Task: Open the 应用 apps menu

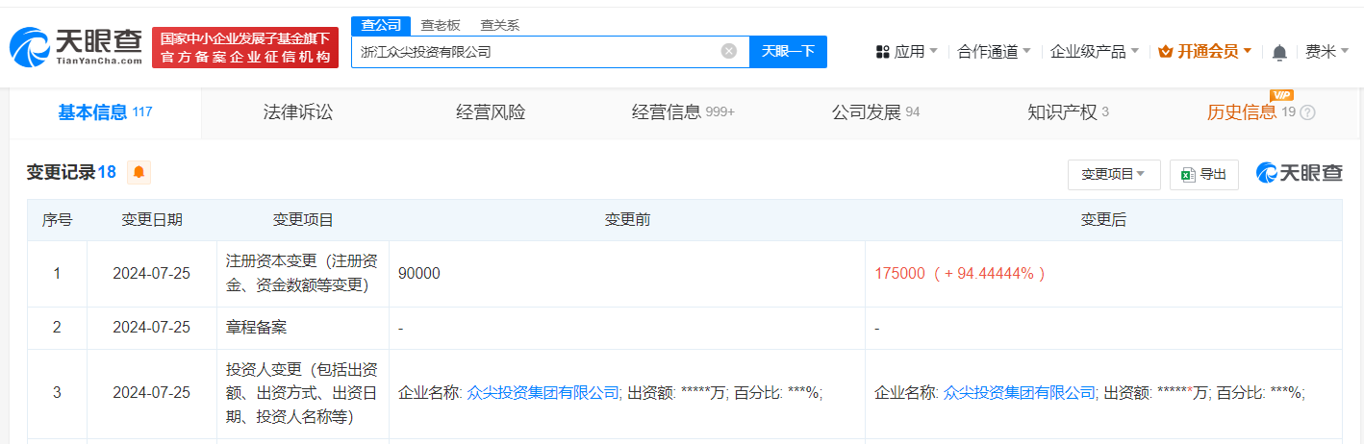Action: point(906,52)
